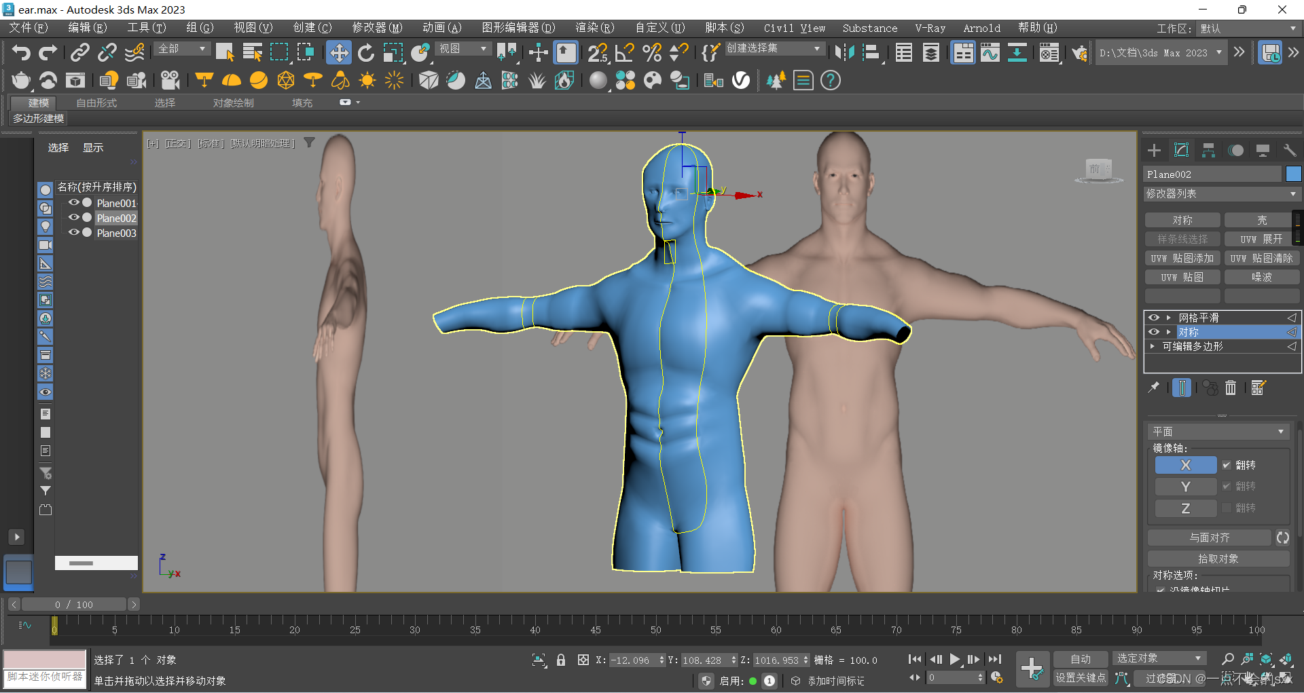This screenshot has width=1304, height=693.
Task: Toggle 翻转 checkbox for Z axis
Action: pos(1227,508)
